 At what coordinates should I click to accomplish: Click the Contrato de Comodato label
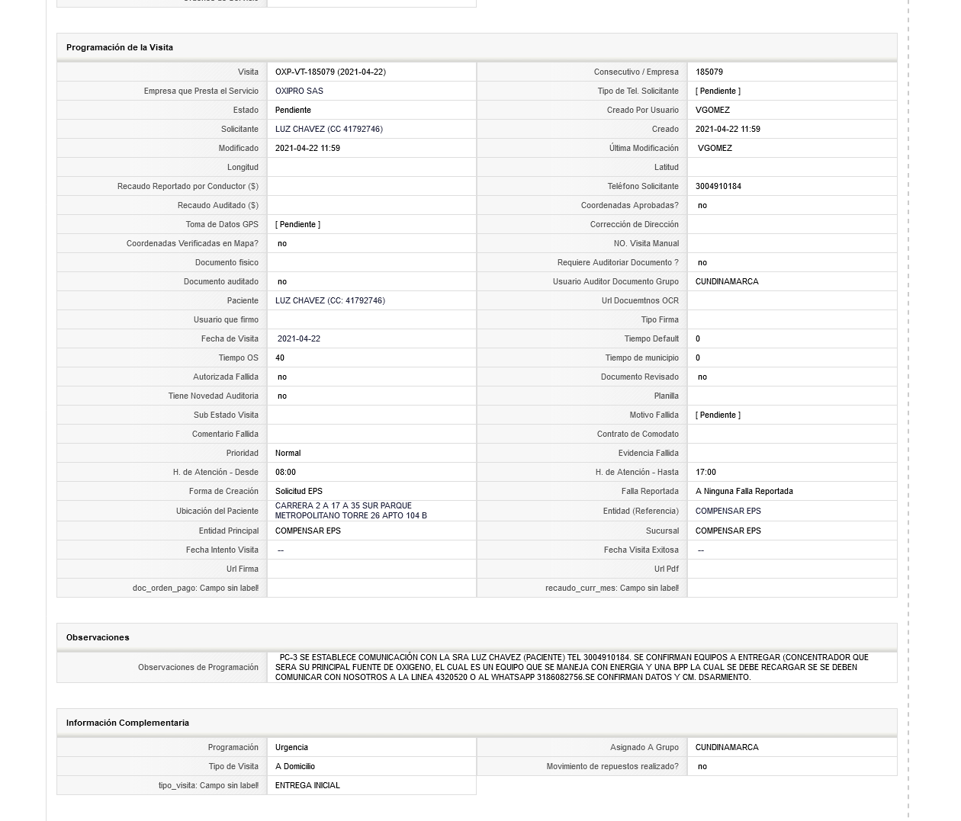tap(638, 434)
